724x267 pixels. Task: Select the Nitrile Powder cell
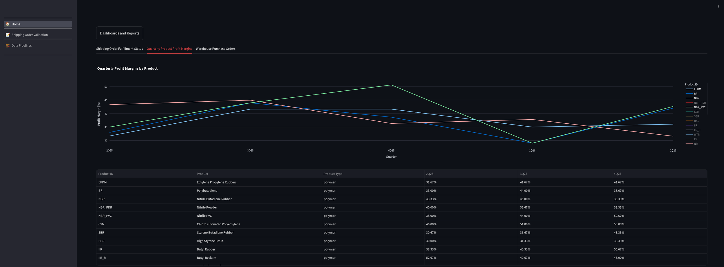[258, 207]
